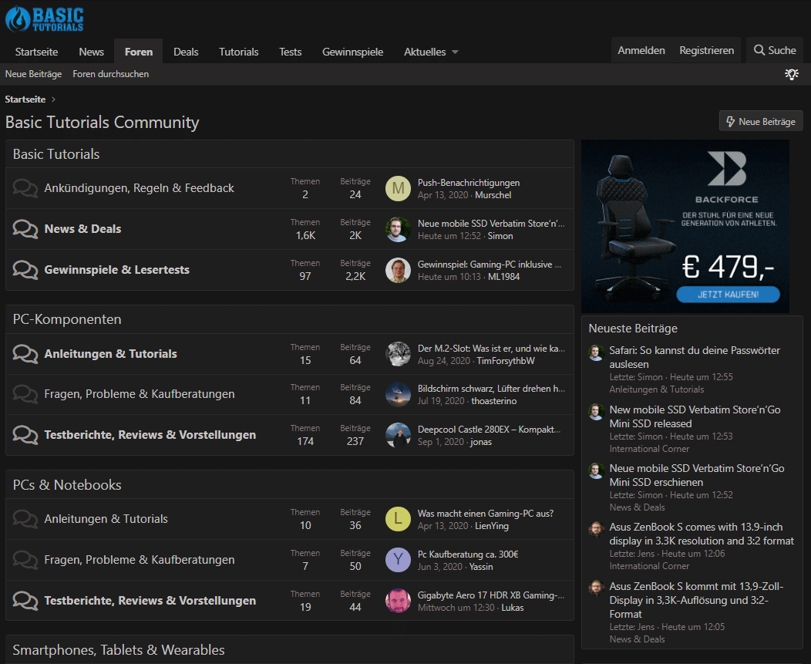Click the Registrieren link
Screen dimensions: 811x664
[x=706, y=50]
